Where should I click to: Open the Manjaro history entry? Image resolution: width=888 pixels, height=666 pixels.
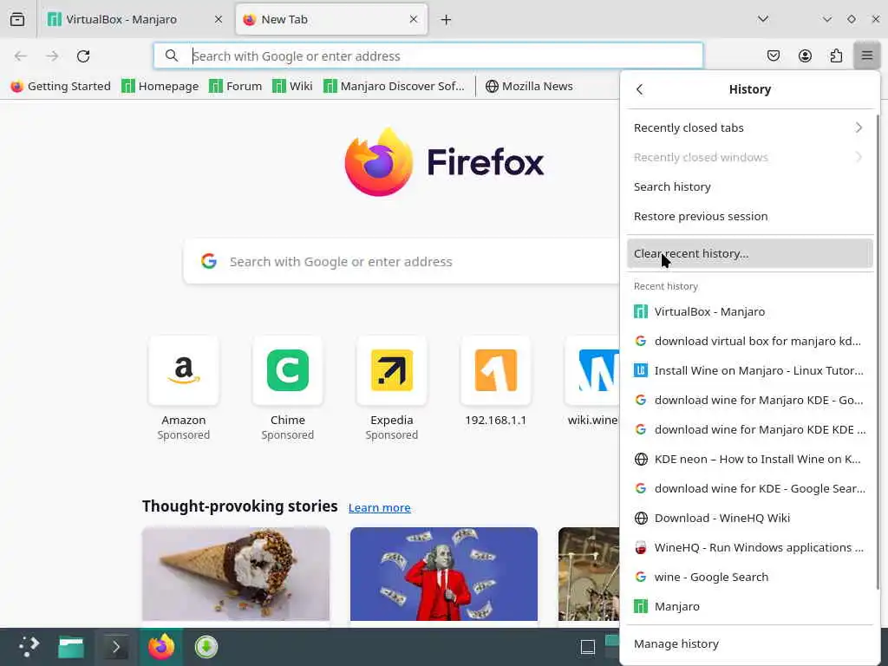pyautogui.click(x=750, y=606)
